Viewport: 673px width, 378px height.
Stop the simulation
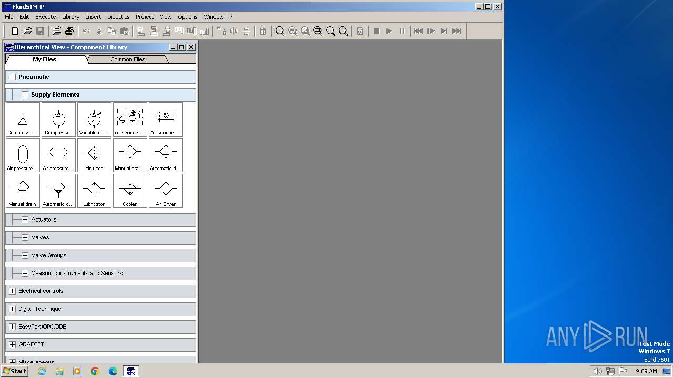[376, 31]
